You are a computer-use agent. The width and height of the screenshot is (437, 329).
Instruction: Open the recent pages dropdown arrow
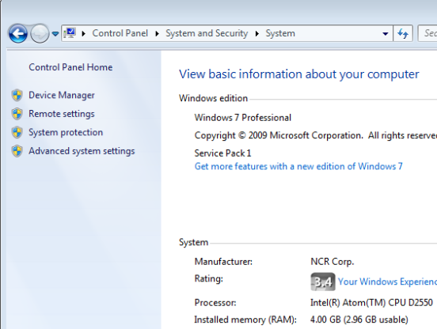pyautogui.click(x=55, y=34)
